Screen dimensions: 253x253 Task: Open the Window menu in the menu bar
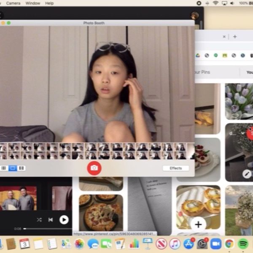coord(33,3)
